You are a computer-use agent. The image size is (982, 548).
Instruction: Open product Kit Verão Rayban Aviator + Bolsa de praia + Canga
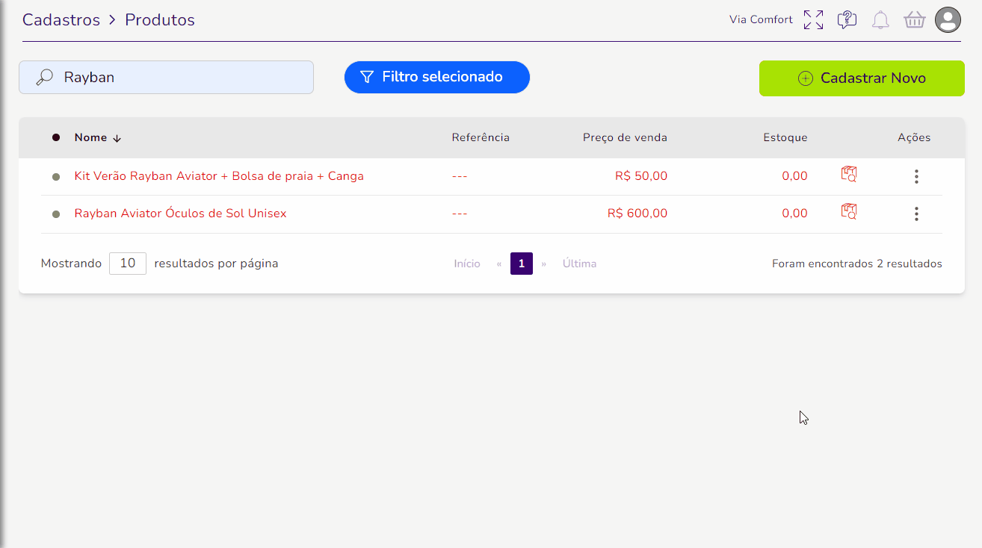pyautogui.click(x=219, y=176)
